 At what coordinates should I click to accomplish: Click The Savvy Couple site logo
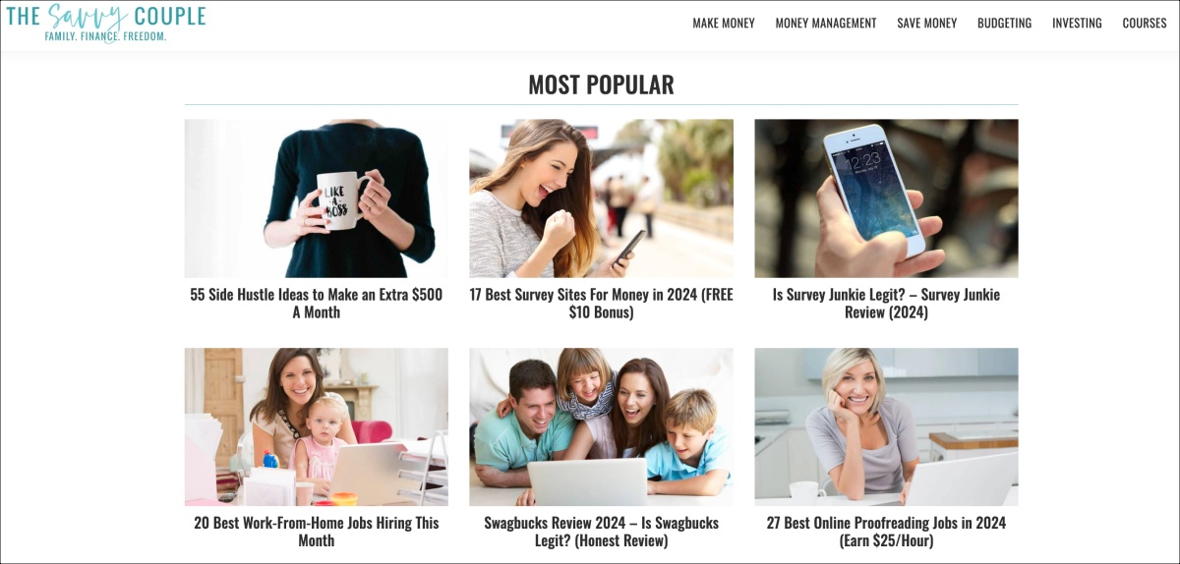point(106,23)
